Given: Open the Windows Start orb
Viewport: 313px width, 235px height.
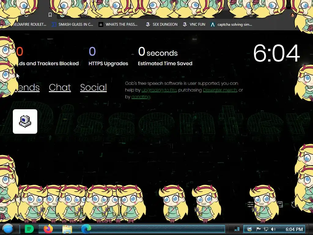Looking at the screenshot, I should point(8,229).
